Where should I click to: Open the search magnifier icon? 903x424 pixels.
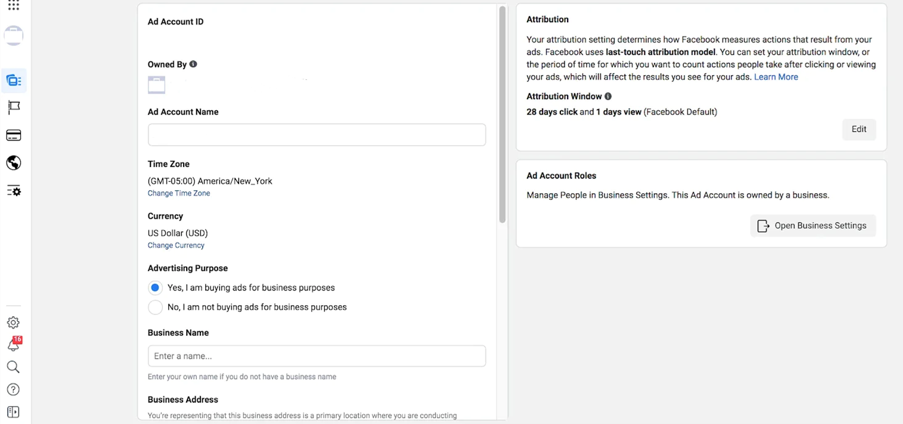13,367
